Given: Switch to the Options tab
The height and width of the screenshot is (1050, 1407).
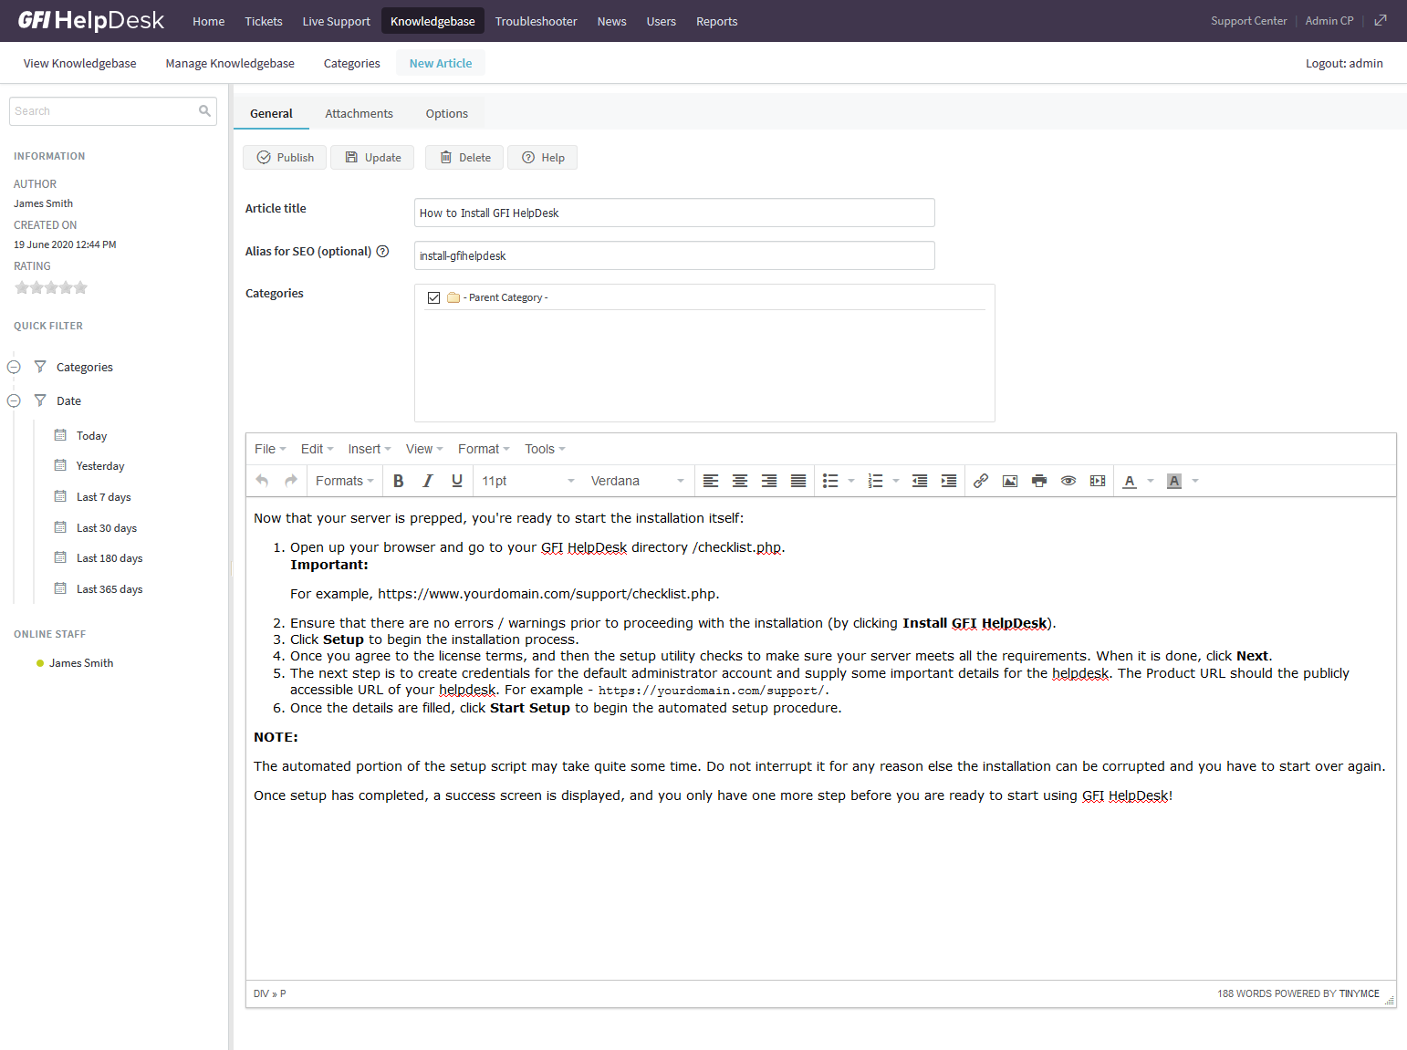Looking at the screenshot, I should click(x=446, y=113).
